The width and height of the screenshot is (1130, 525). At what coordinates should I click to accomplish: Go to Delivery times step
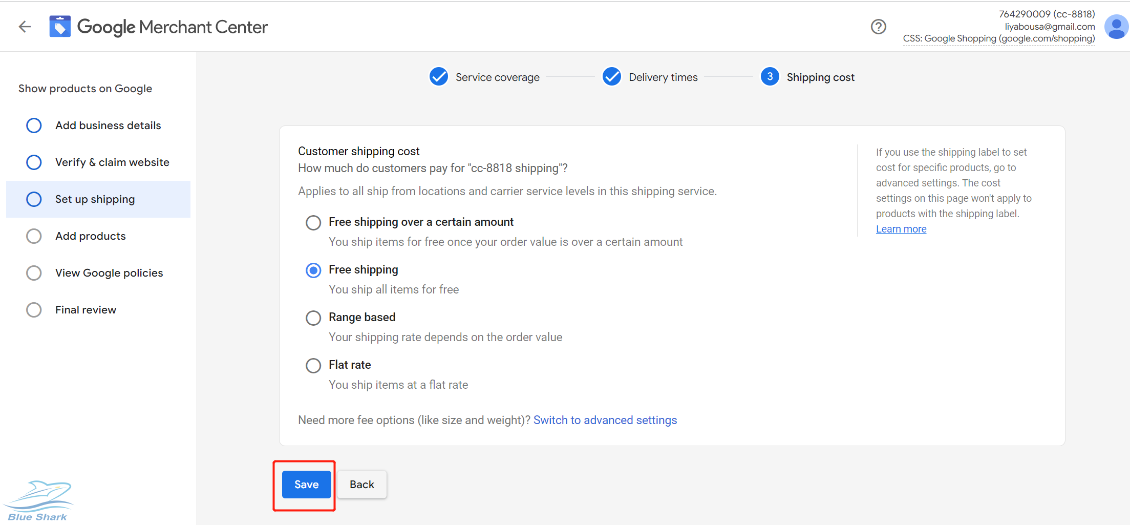663,77
